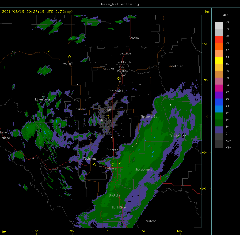240x235 pixels.
Task: Select the asterisk marker east of Innisfail
Action: [140, 85]
